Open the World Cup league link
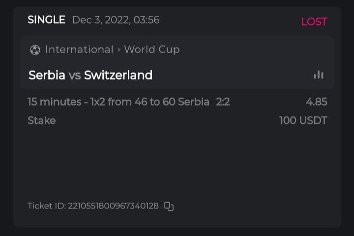Screen dimensions: 354x236 152,50
